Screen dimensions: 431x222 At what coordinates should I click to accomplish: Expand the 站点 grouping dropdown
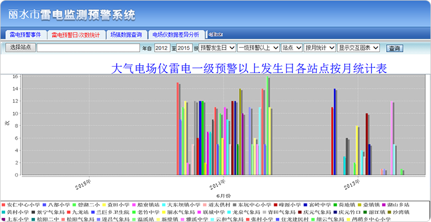tap(291, 48)
